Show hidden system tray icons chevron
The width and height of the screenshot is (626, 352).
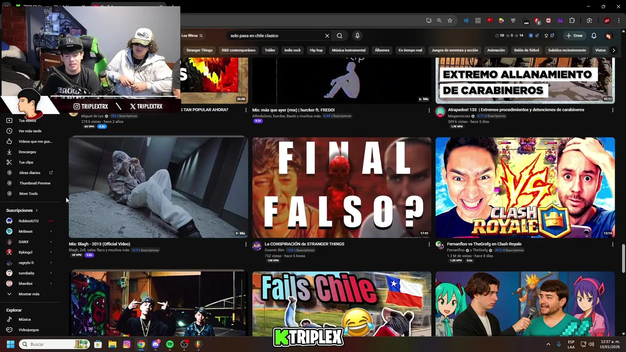pyautogui.click(x=548, y=344)
